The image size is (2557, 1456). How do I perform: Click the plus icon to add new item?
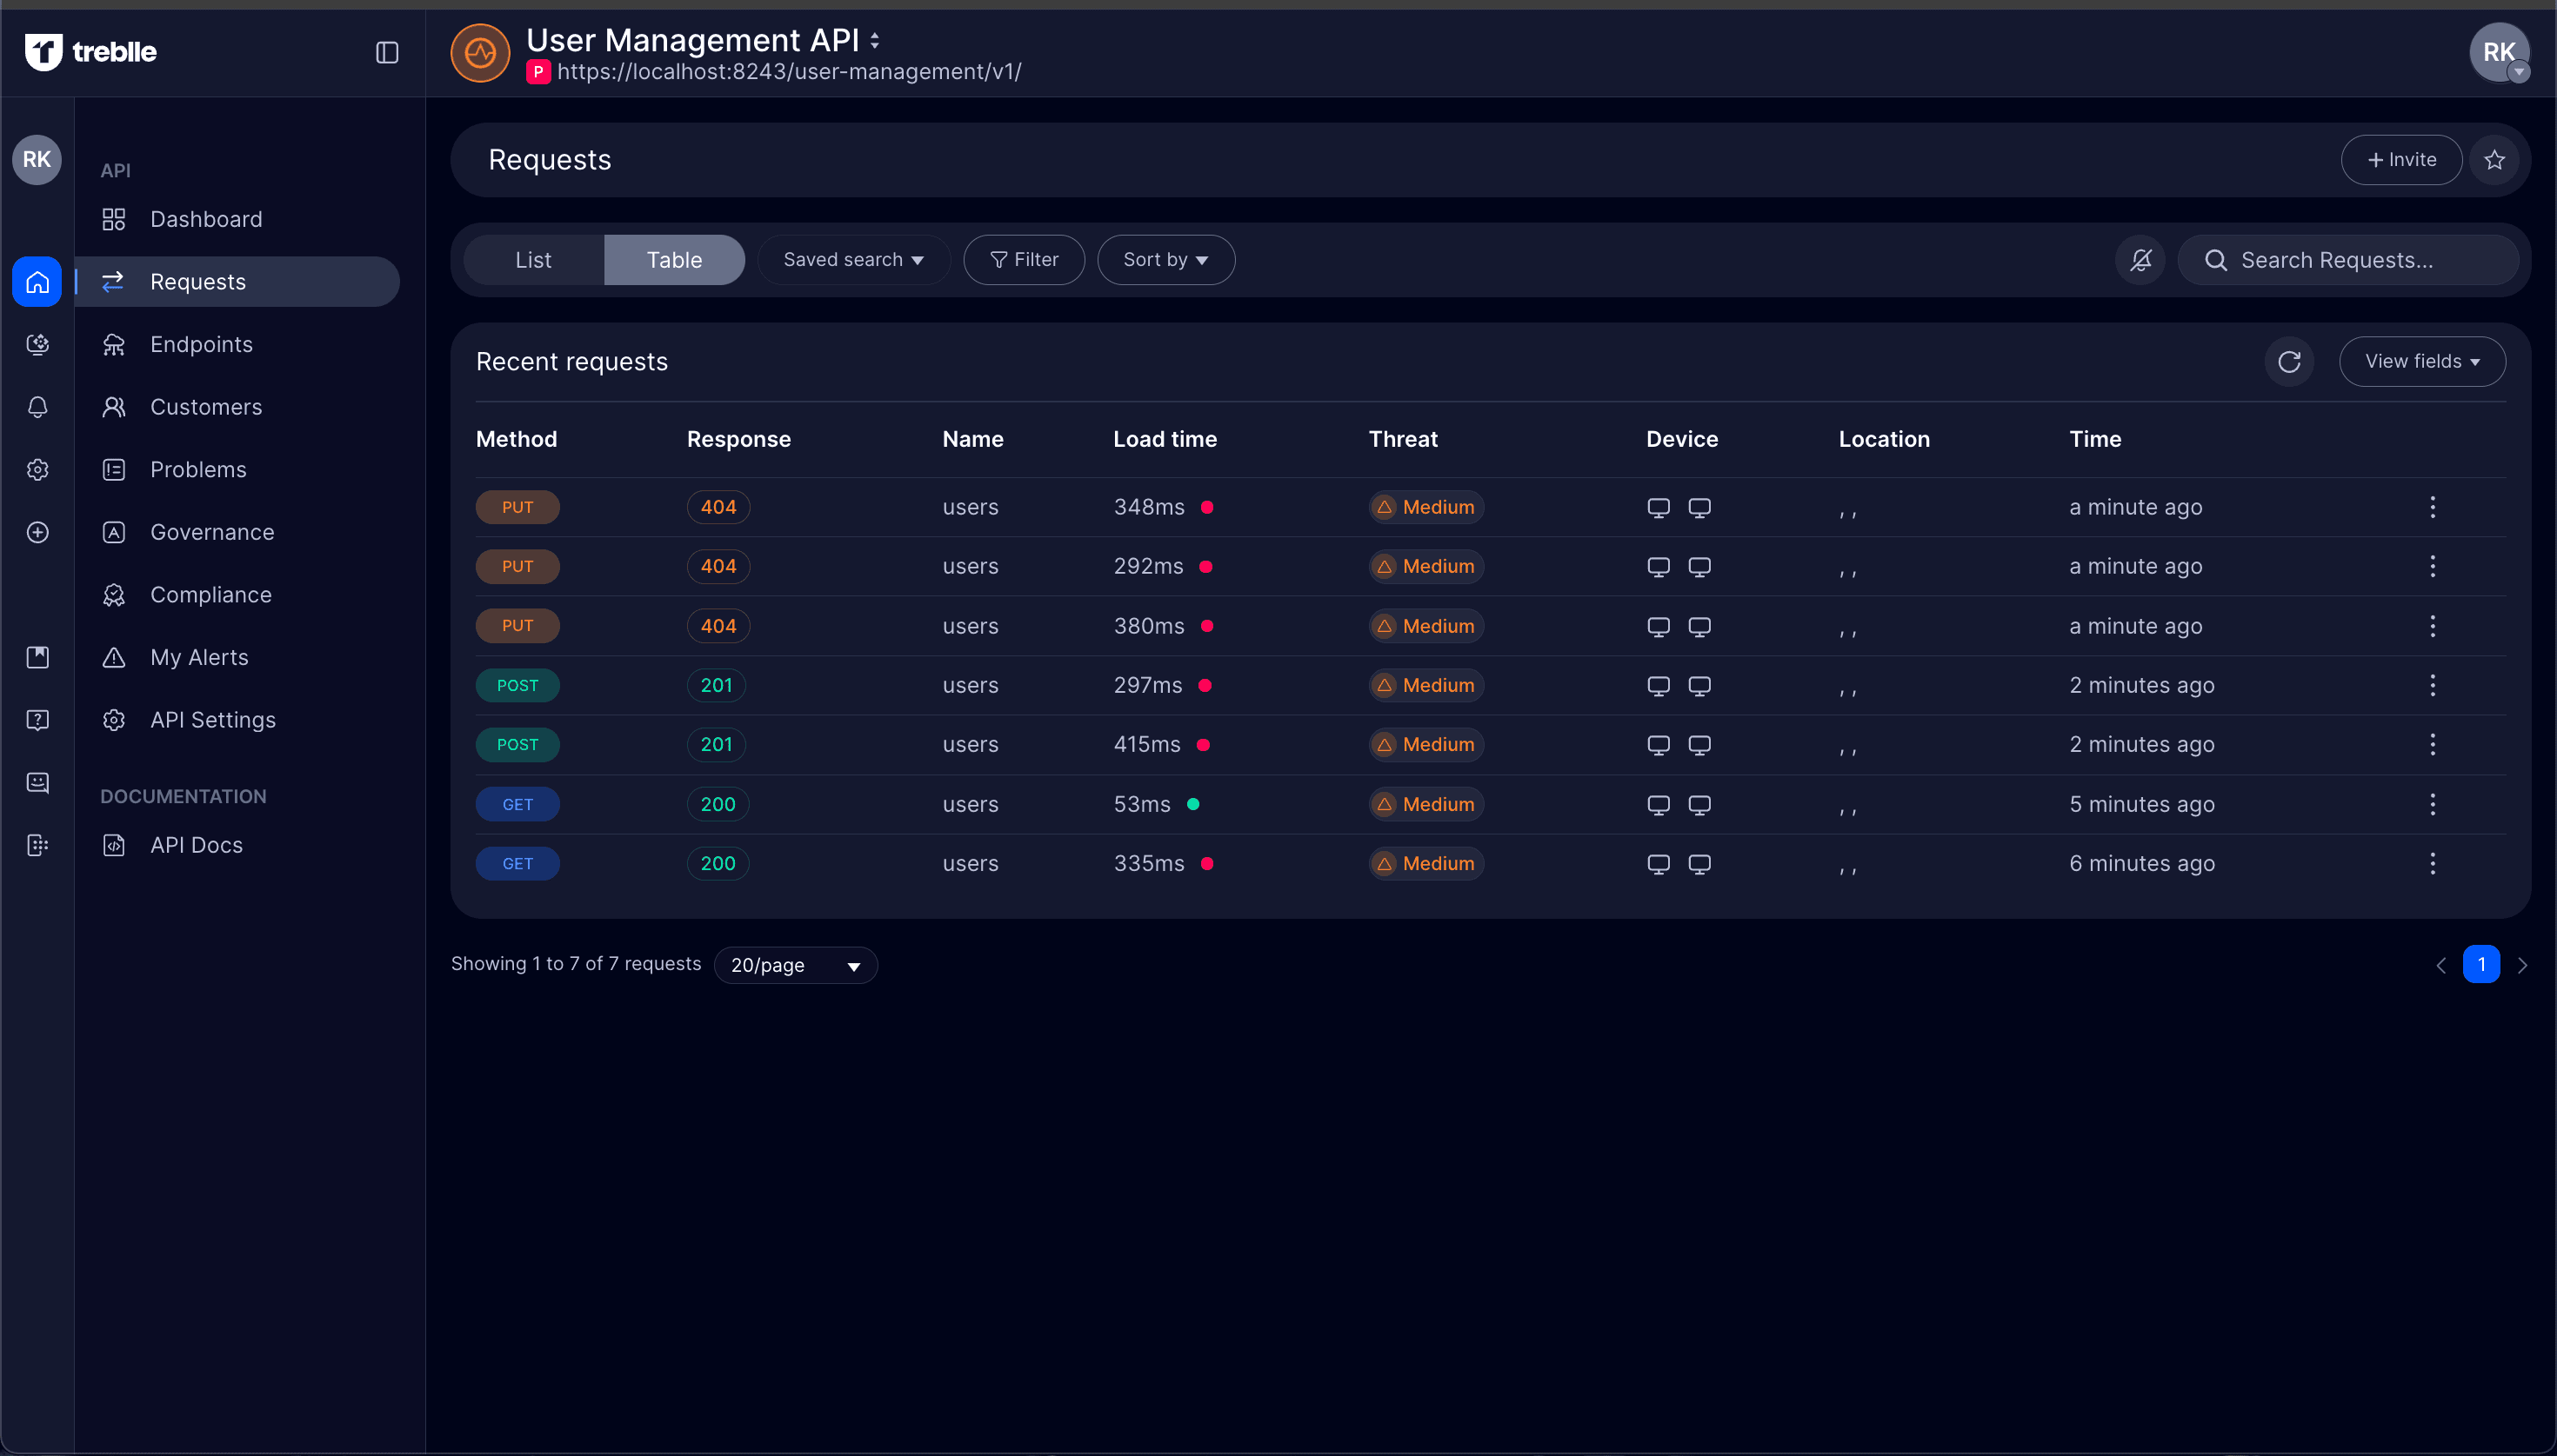(x=37, y=532)
